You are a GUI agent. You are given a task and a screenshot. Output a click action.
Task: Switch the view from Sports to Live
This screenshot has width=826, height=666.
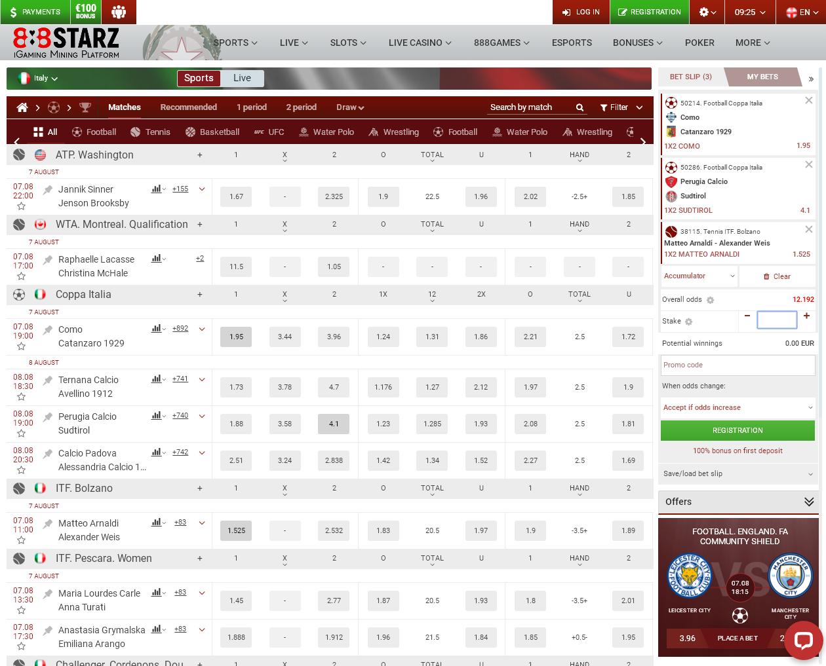[242, 78]
